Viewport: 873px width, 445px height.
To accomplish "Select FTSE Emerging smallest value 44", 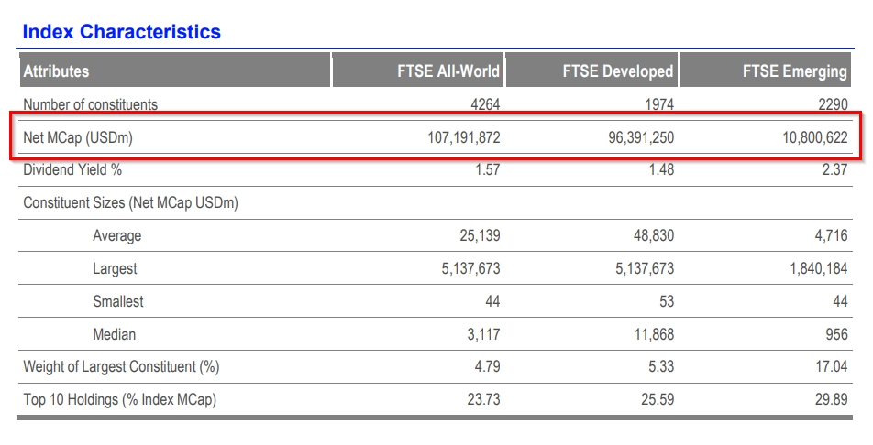I will (840, 301).
